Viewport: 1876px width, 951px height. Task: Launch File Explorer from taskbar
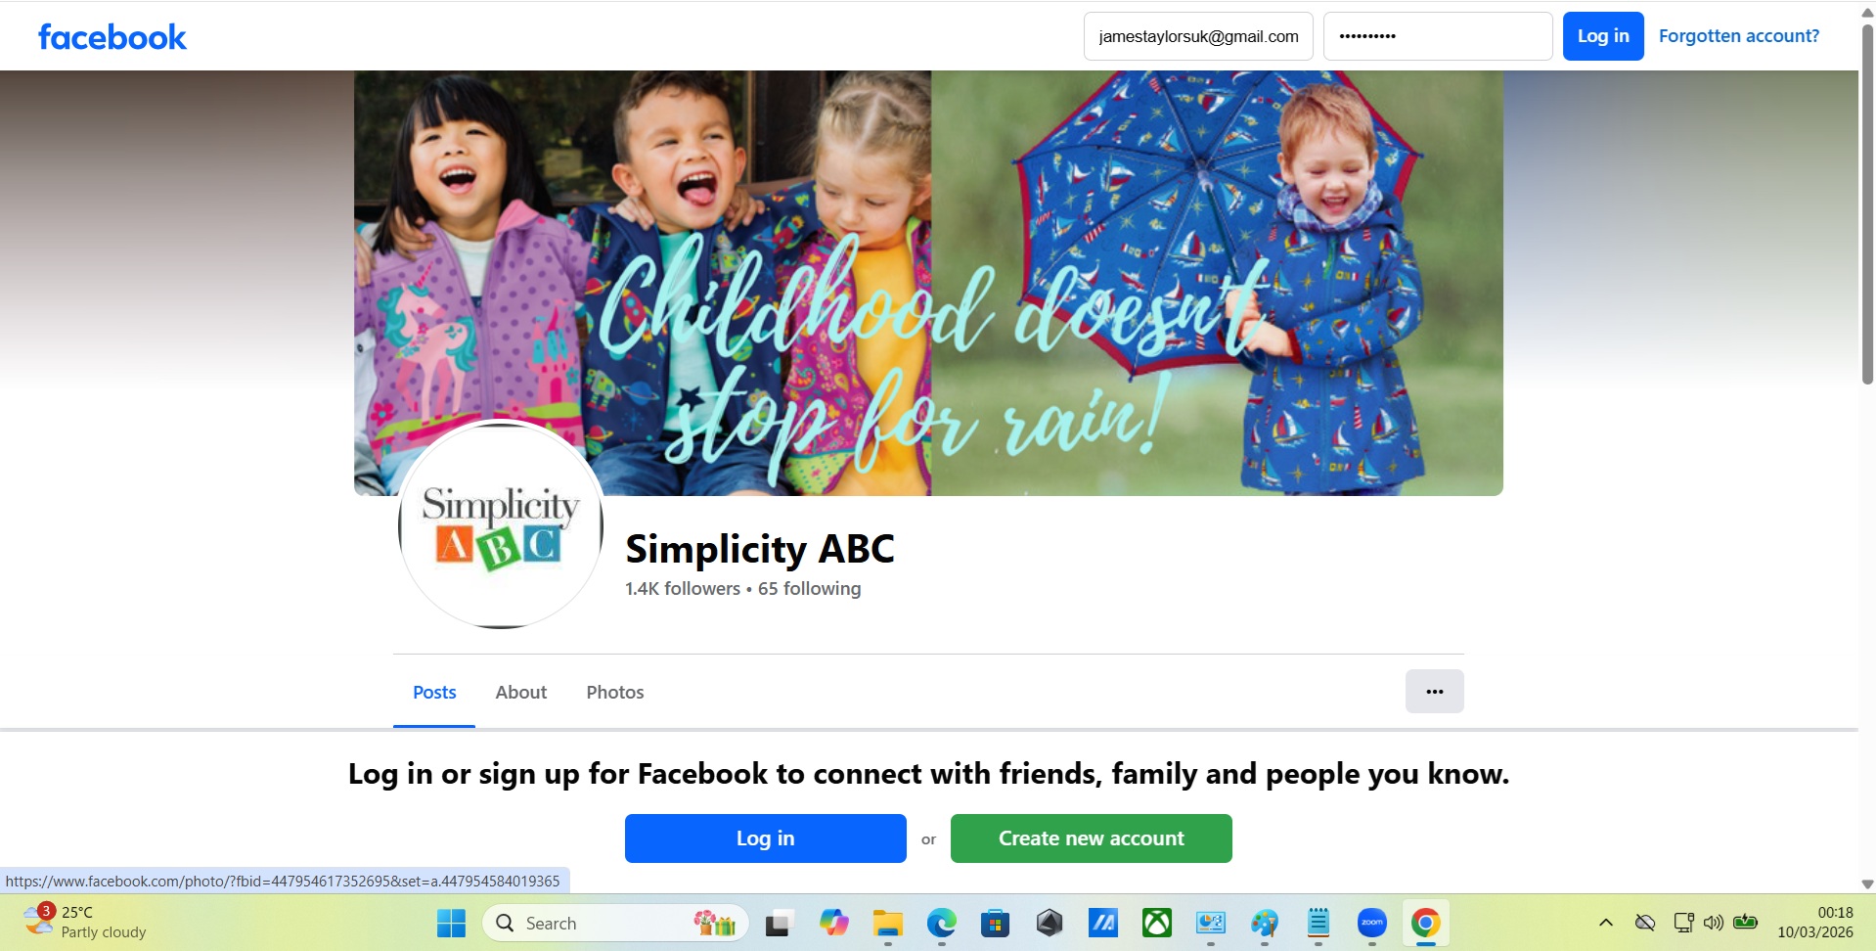click(x=887, y=923)
